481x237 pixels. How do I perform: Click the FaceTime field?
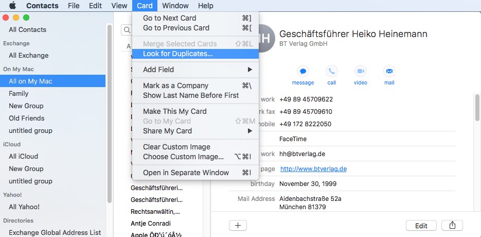293,139
